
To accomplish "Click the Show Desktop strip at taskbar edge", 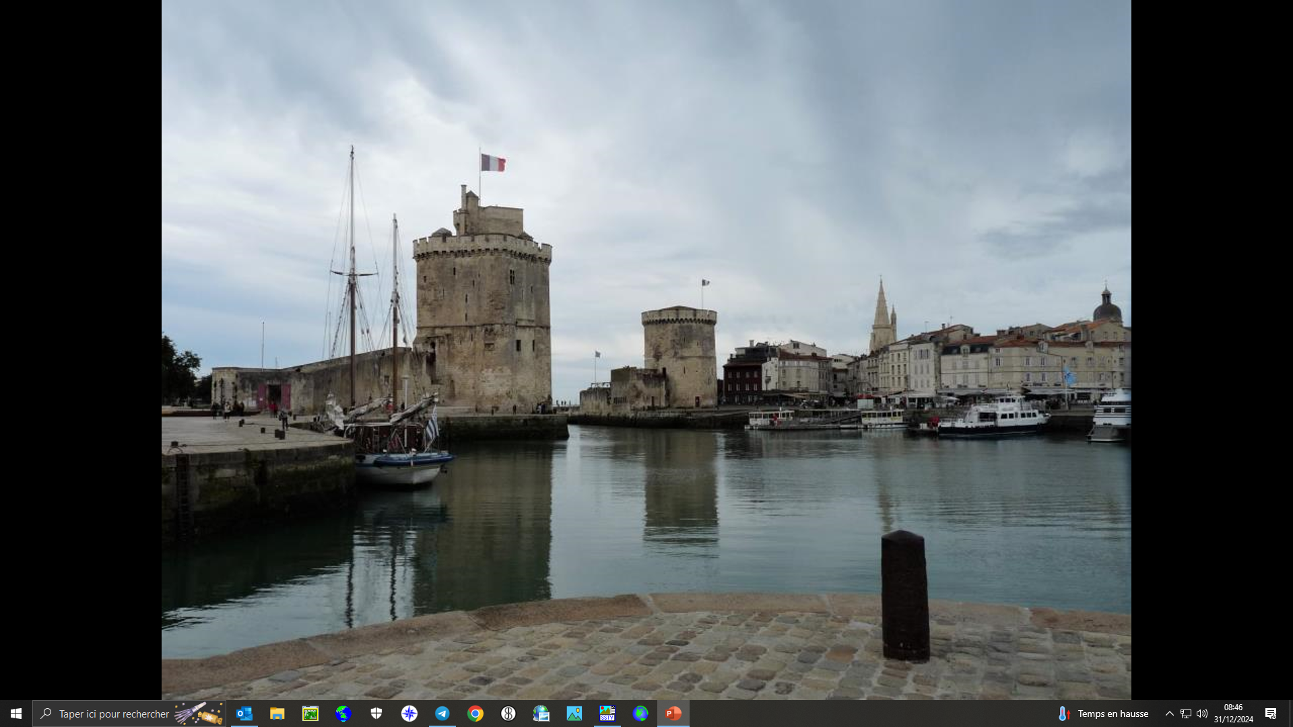I will [x=1290, y=714].
